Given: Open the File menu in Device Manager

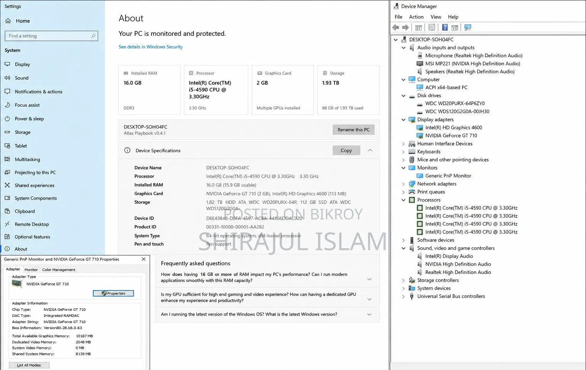Looking at the screenshot, I should click(399, 17).
